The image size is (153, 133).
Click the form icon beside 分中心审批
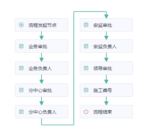[x=21, y=90]
